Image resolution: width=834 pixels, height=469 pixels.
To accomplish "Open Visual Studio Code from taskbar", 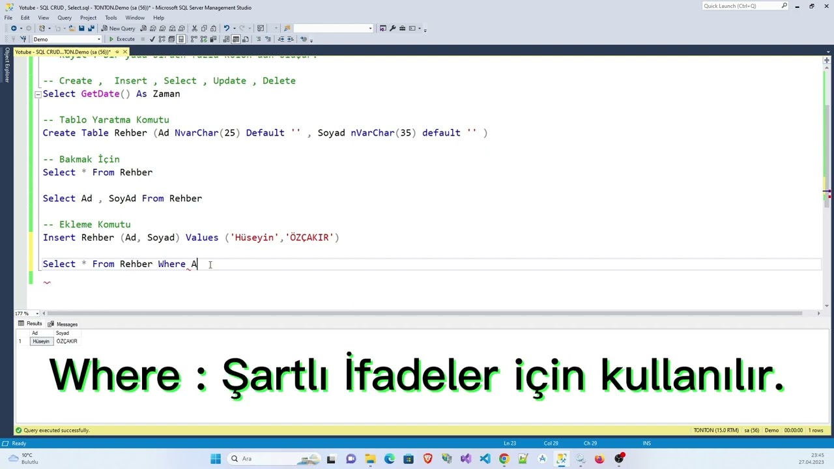I will (485, 459).
